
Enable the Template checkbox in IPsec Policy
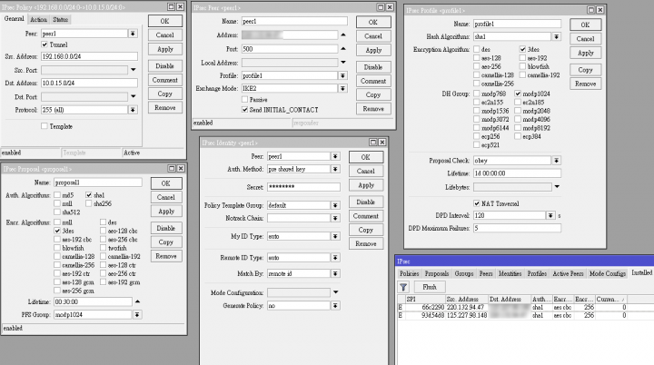[45, 126]
